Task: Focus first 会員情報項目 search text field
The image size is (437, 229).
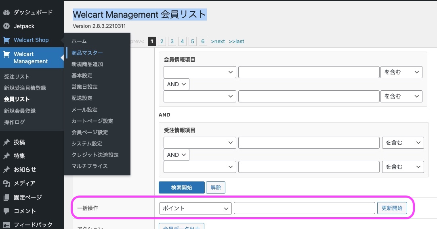Action: pos(309,72)
